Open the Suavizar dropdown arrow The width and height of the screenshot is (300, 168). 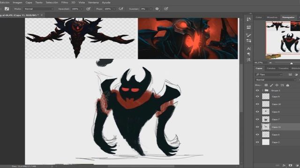click(151, 9)
